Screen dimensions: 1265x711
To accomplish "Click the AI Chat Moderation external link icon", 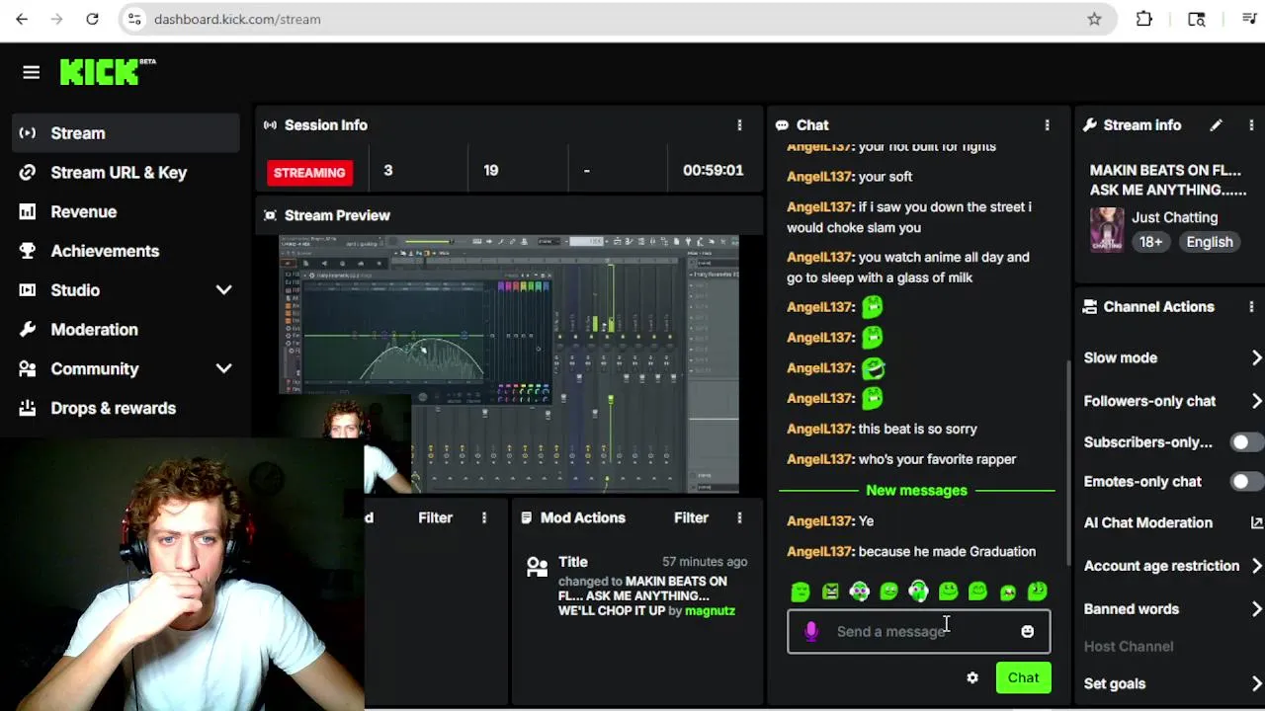I will [1256, 522].
